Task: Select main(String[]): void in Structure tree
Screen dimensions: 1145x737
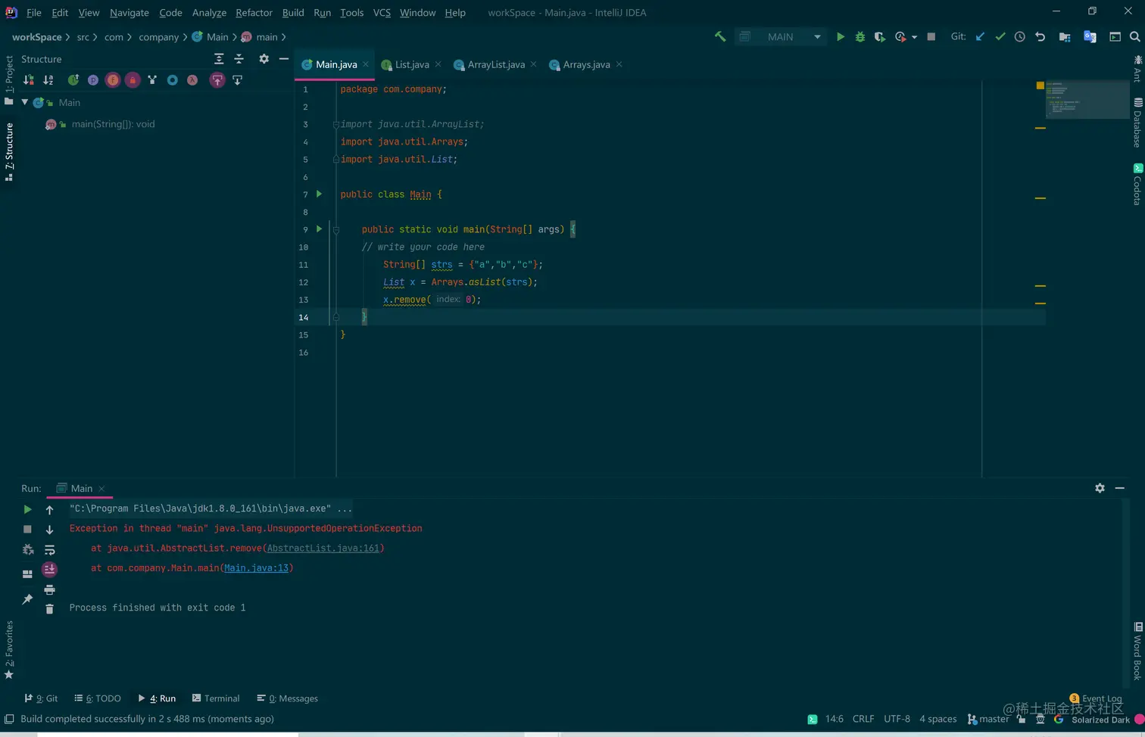Action: [x=113, y=124]
